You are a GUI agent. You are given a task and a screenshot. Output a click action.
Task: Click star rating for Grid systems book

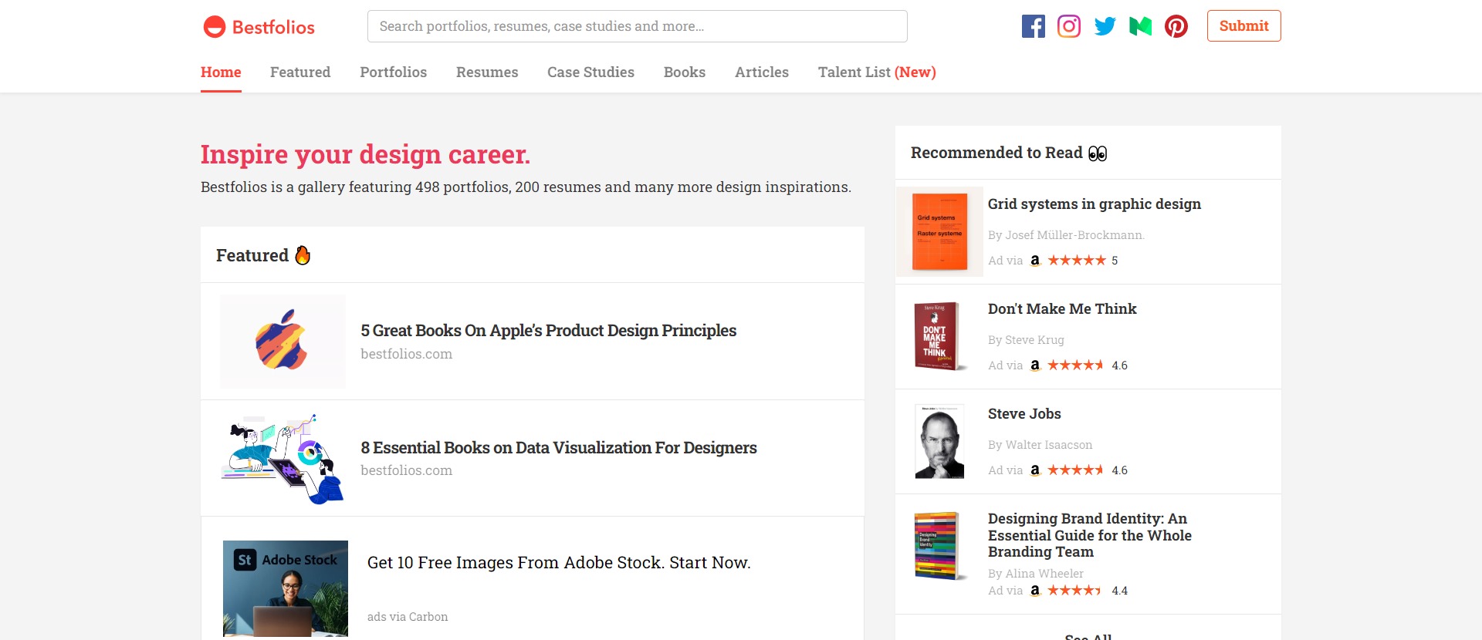[1077, 261]
